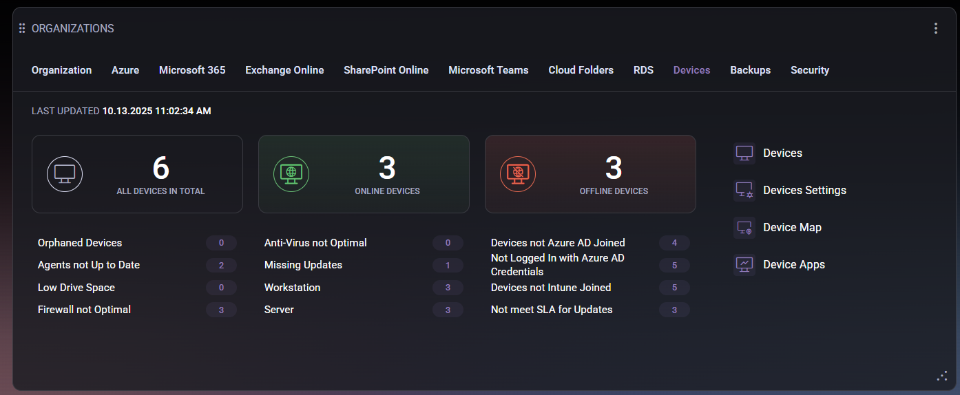Switch to the Azure tab
Viewport: 960px width, 395px height.
pyautogui.click(x=125, y=70)
